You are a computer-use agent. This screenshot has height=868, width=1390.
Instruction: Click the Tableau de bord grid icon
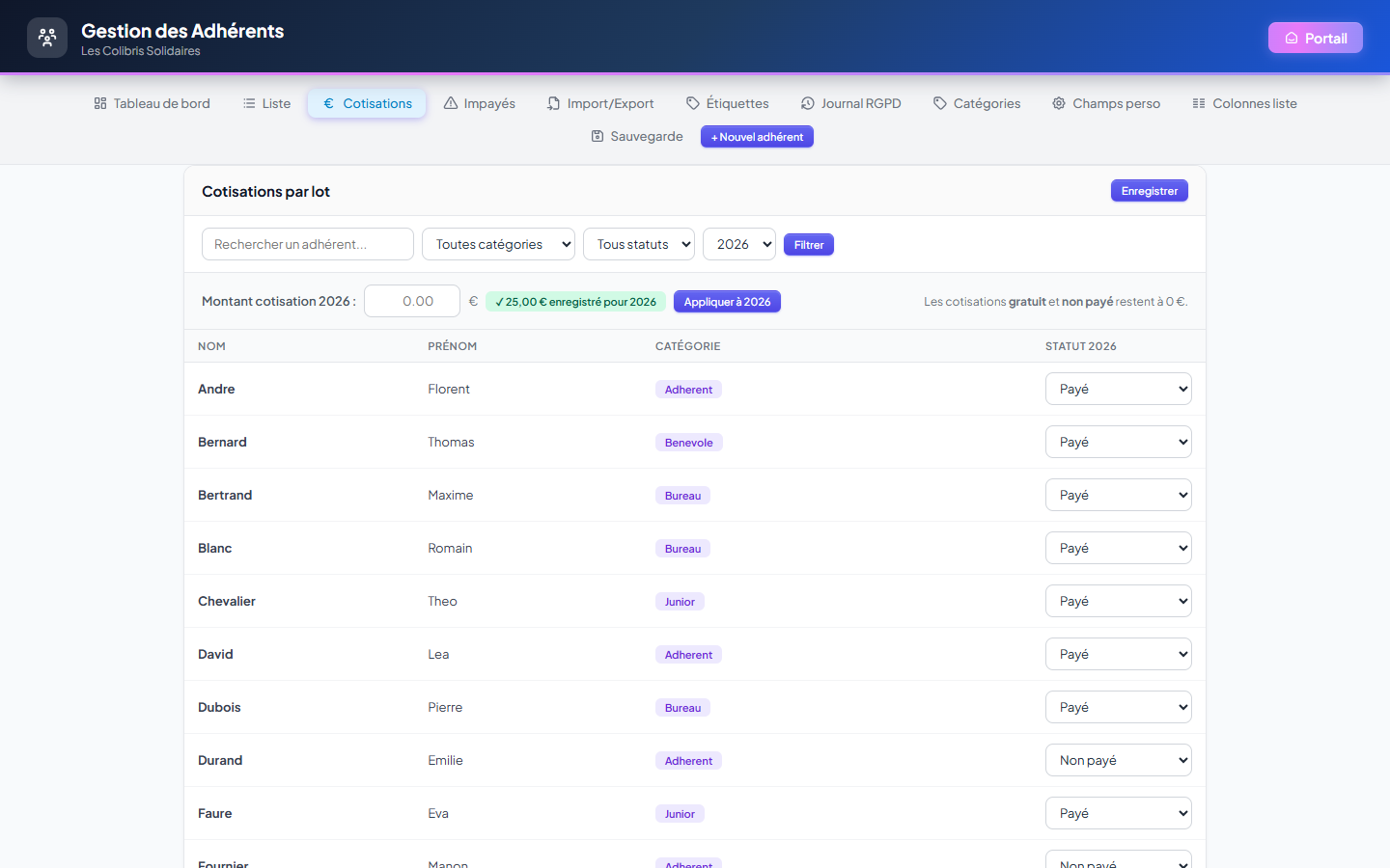tap(100, 103)
